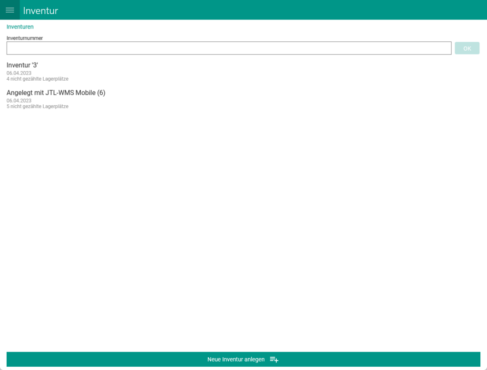This screenshot has width=487, height=370.
Task: Click empty row space right of Inventur '3'
Action: pos(285,71)
